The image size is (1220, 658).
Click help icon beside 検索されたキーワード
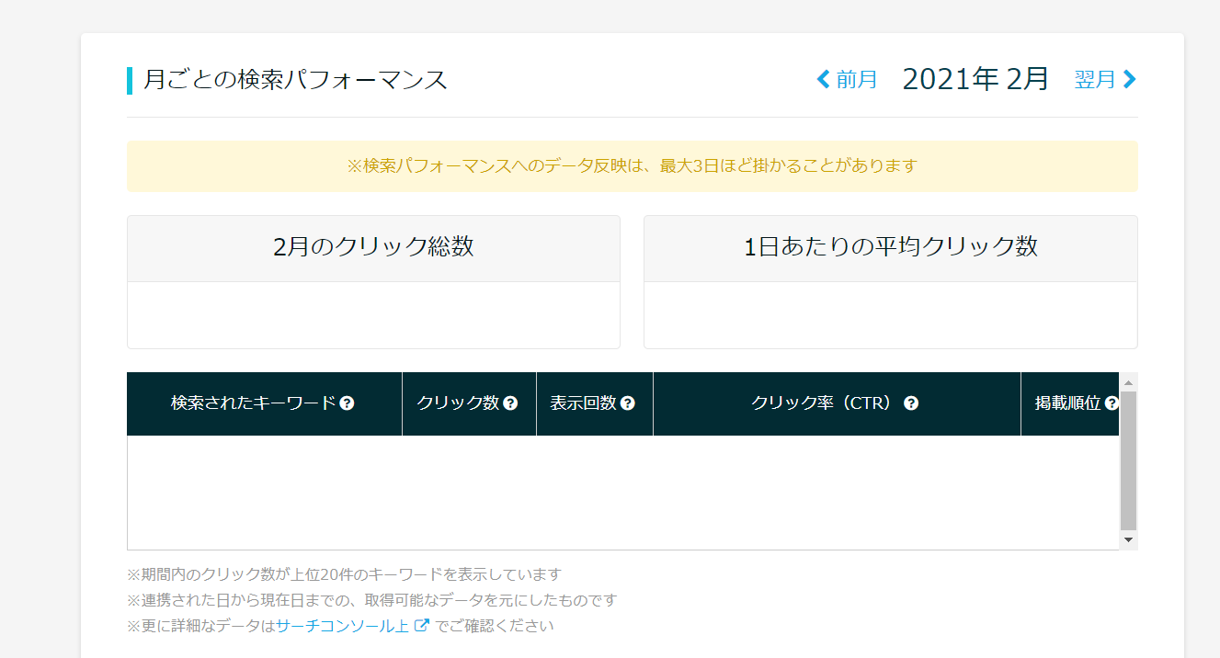click(347, 403)
